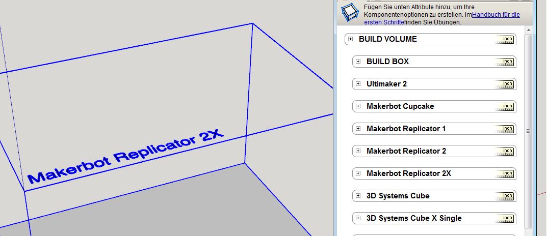
Task: Expand the BUILD VOLUME component
Action: (350, 39)
